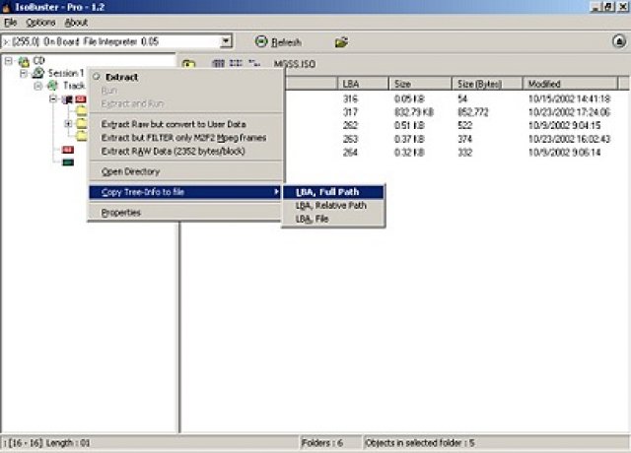The height and width of the screenshot is (453, 631).
Task: Click byte size 852,772
Action: 473,111
